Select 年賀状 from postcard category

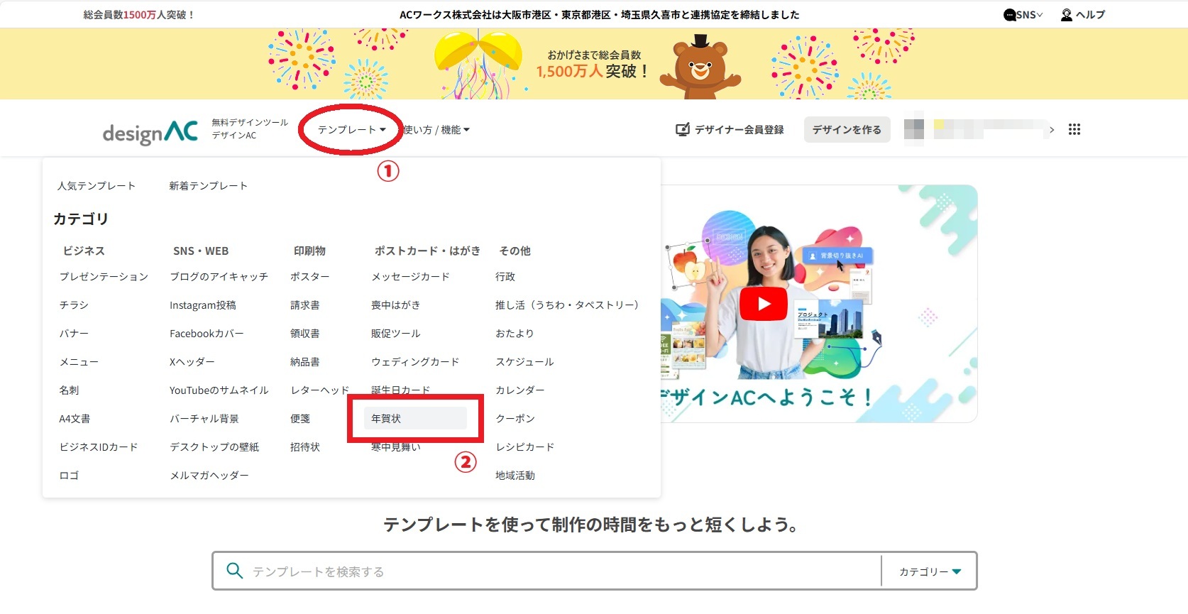(x=386, y=419)
